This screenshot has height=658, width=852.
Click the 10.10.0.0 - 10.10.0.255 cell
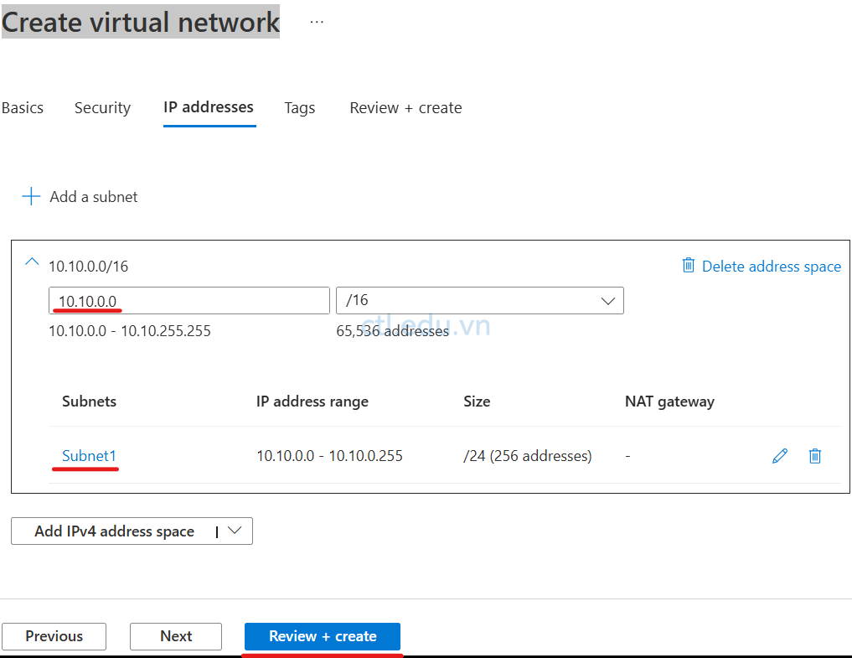(330, 456)
